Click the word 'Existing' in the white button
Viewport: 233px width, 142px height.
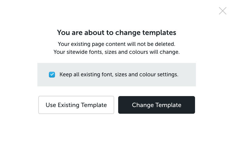68,105
